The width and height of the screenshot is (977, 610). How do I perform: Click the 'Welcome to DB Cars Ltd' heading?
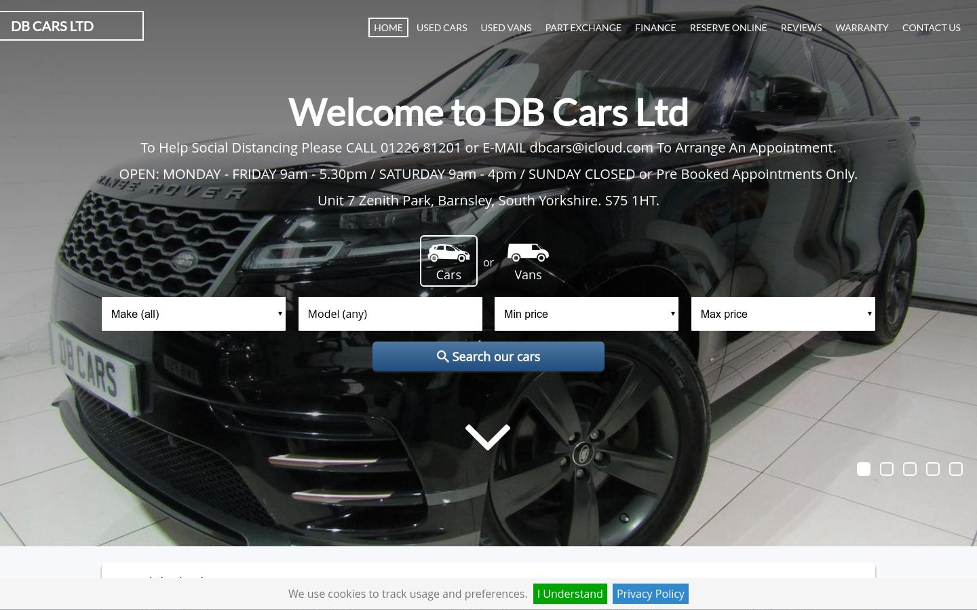488,112
